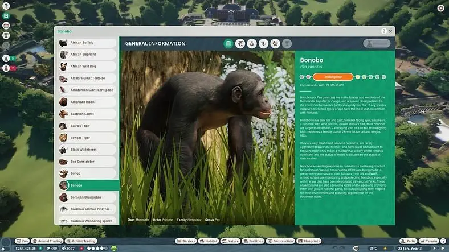Click the rightmost conservation status dot
Image resolution: width=449 pixels, height=252 pixels.
click(383, 77)
